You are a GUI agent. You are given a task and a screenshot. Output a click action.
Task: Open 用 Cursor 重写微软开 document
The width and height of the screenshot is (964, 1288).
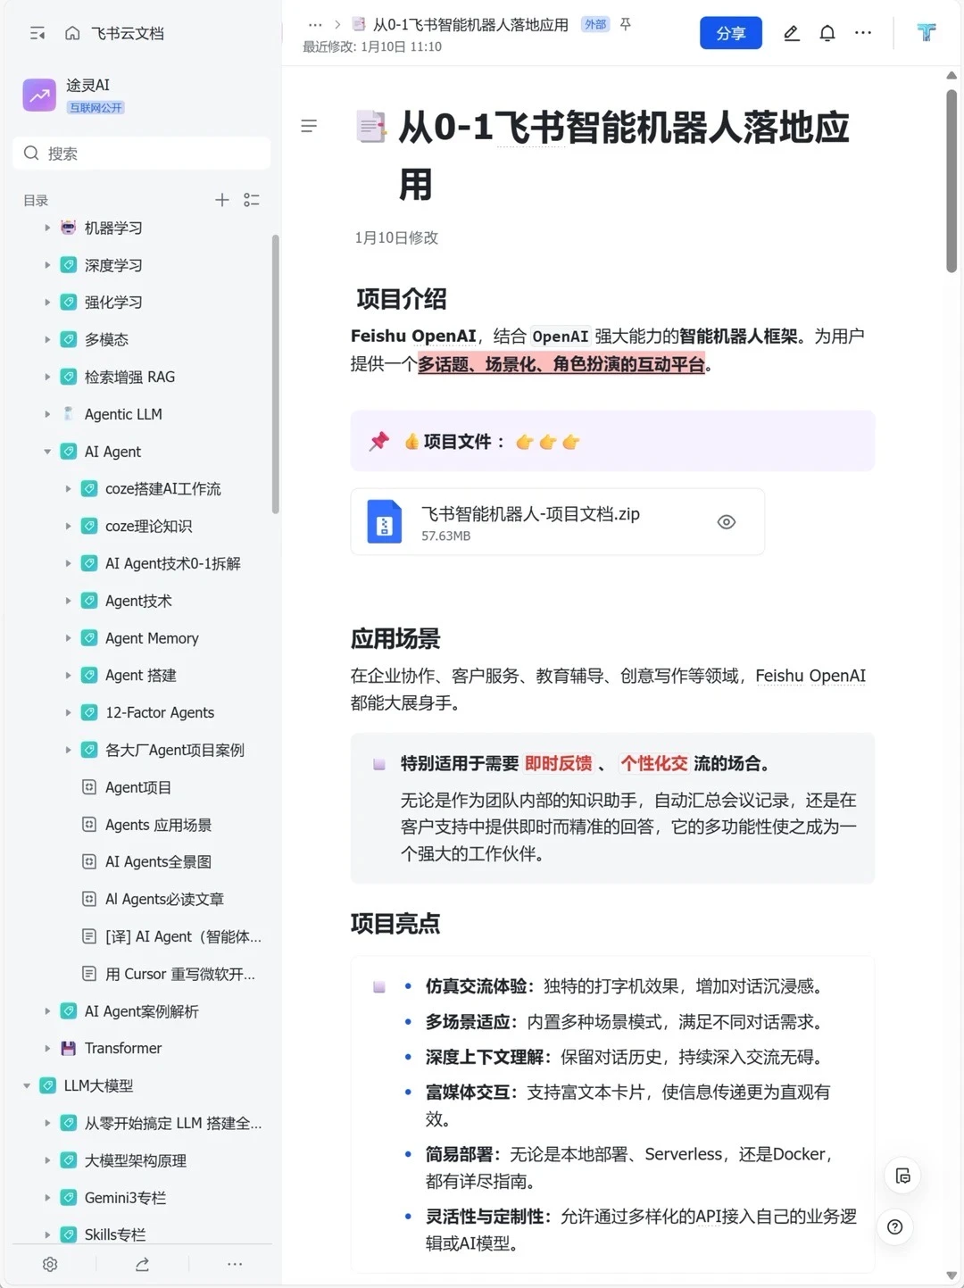click(180, 974)
